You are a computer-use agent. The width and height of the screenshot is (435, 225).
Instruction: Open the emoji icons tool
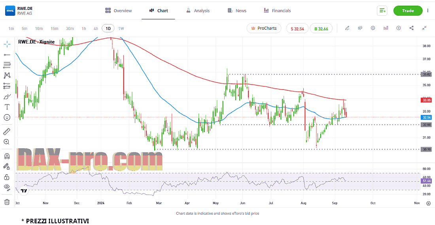[7, 117]
